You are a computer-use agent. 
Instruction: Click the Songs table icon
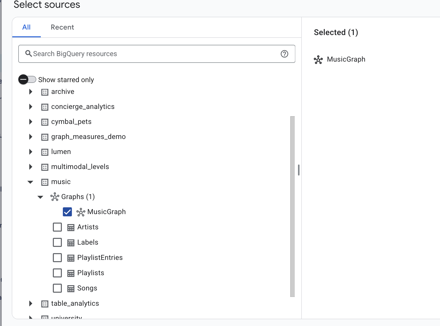(x=71, y=289)
